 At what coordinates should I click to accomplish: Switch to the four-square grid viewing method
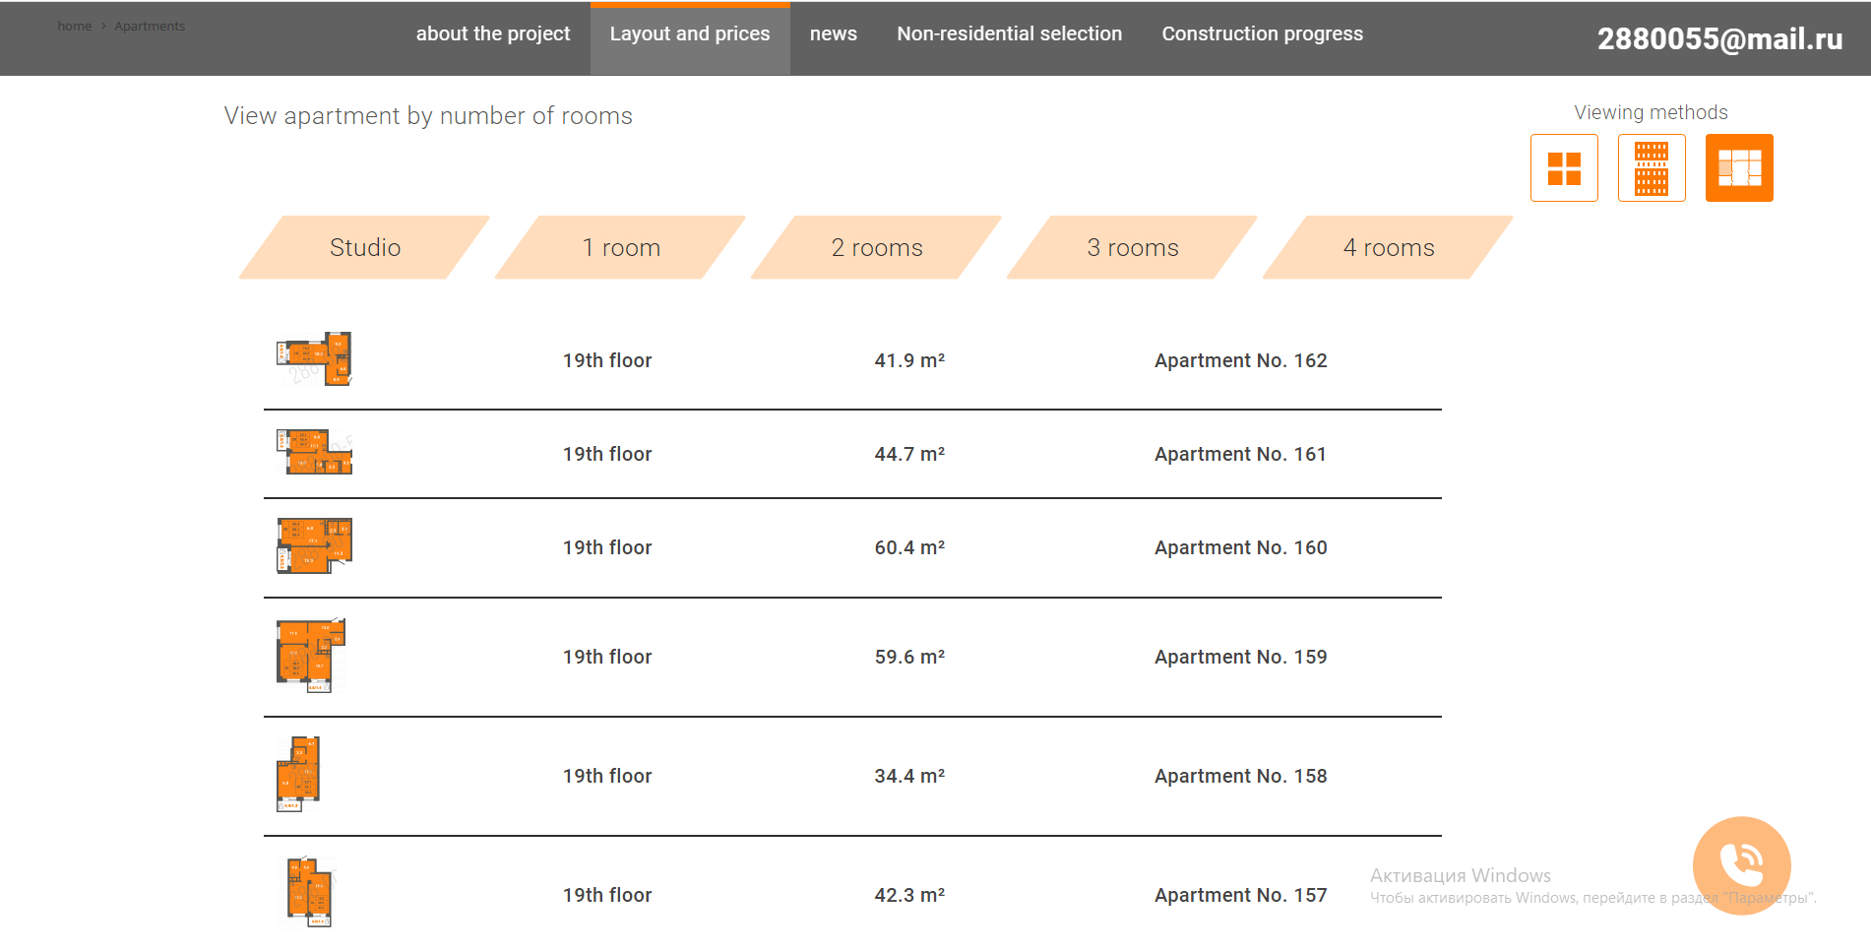point(1564,168)
